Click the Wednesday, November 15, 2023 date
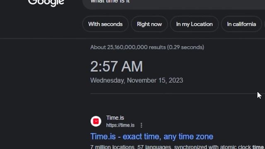The width and height of the screenshot is (265, 149). (x=137, y=80)
